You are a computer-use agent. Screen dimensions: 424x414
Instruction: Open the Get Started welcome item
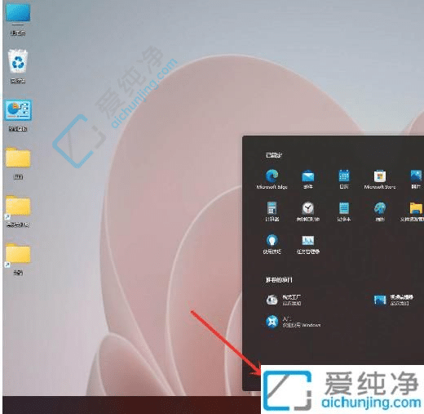[293, 322]
